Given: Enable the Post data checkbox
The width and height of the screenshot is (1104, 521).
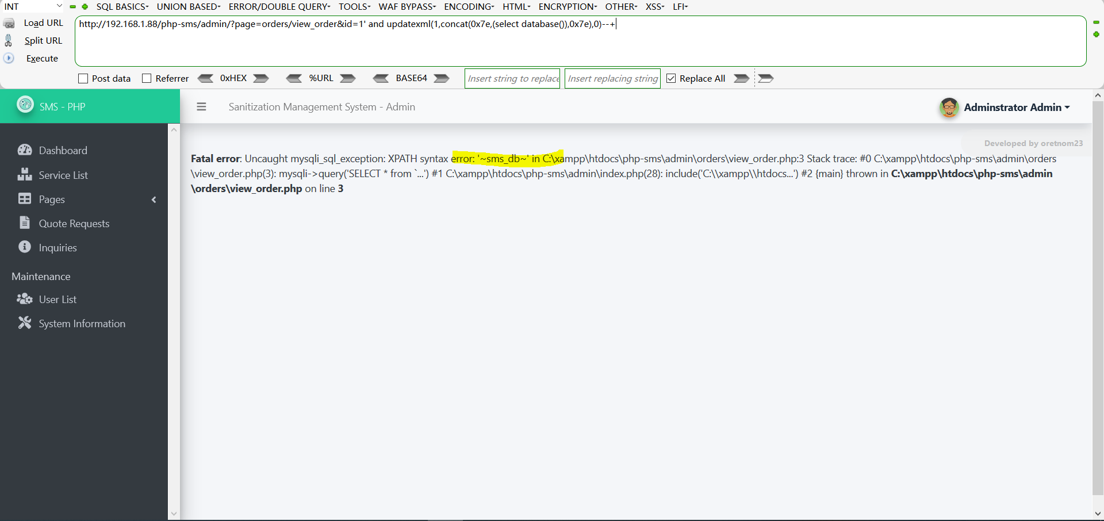Looking at the screenshot, I should 83,79.
